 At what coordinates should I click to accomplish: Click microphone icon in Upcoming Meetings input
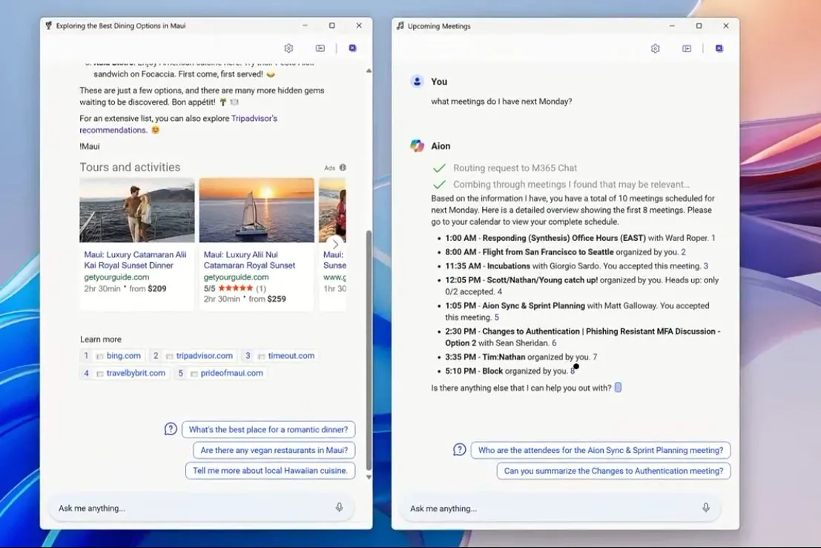[706, 508]
